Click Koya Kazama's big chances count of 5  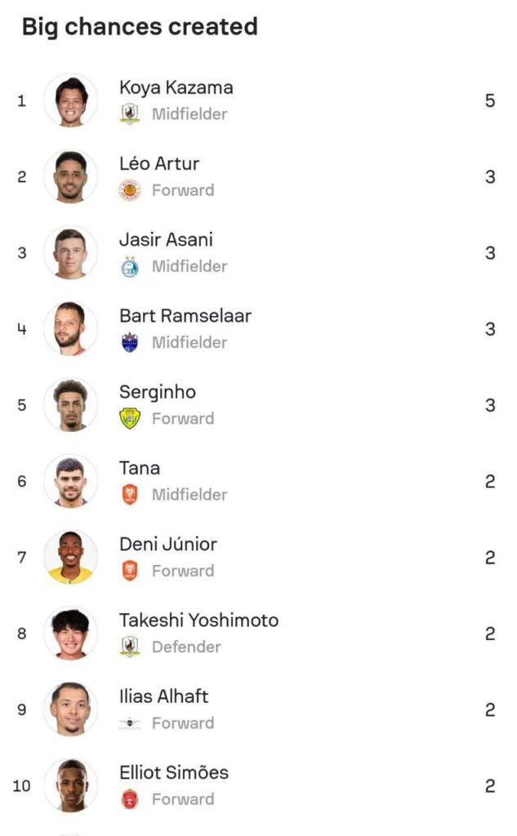point(490,101)
